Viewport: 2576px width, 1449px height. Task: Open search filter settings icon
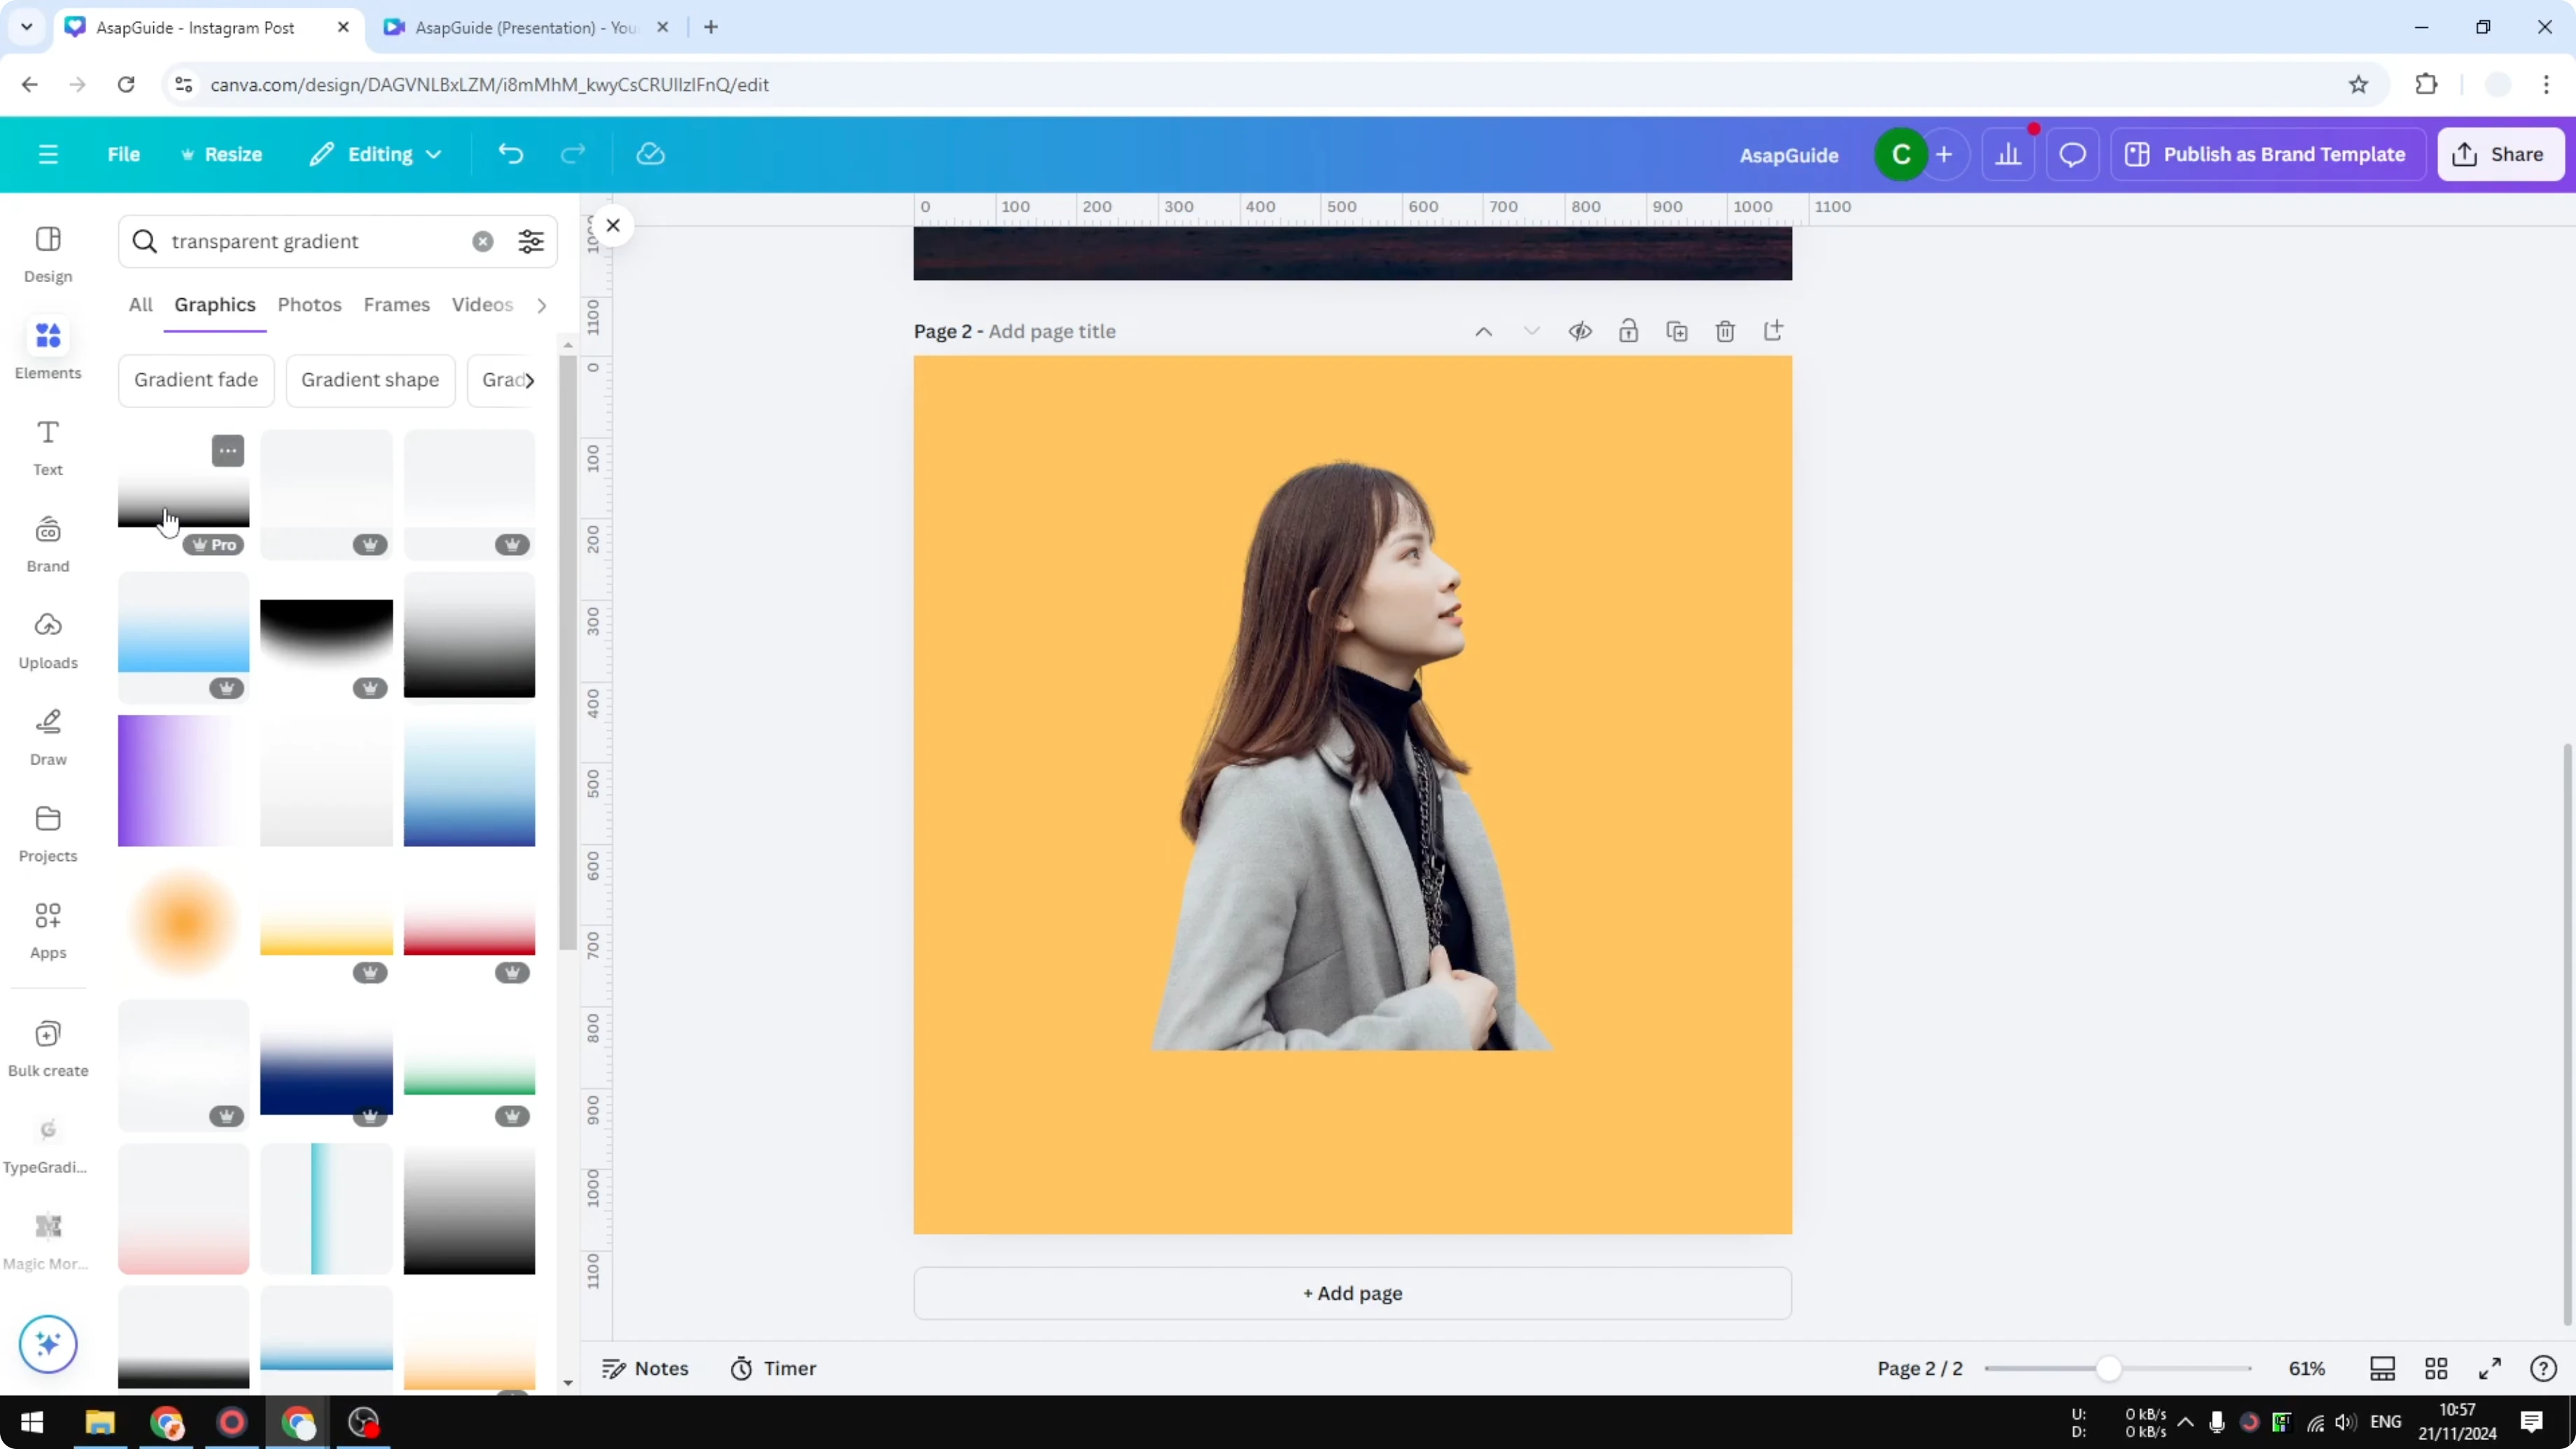531,241
